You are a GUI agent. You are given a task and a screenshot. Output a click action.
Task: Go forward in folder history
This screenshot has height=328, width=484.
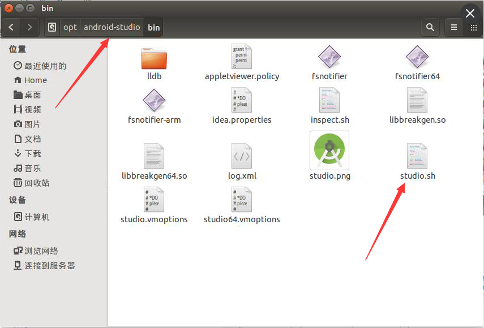[29, 27]
